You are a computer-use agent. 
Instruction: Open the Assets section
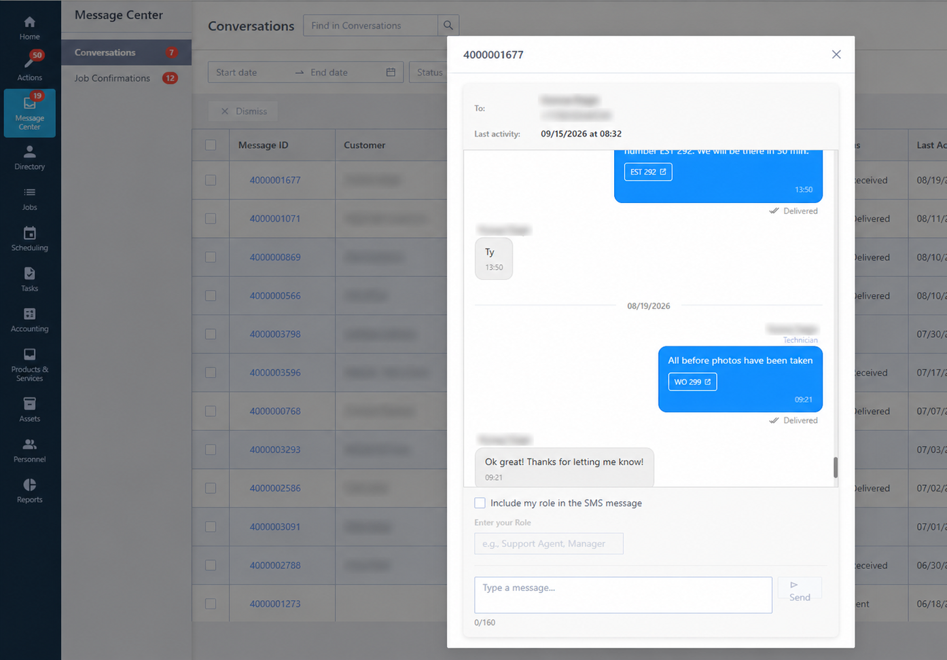pos(29,410)
